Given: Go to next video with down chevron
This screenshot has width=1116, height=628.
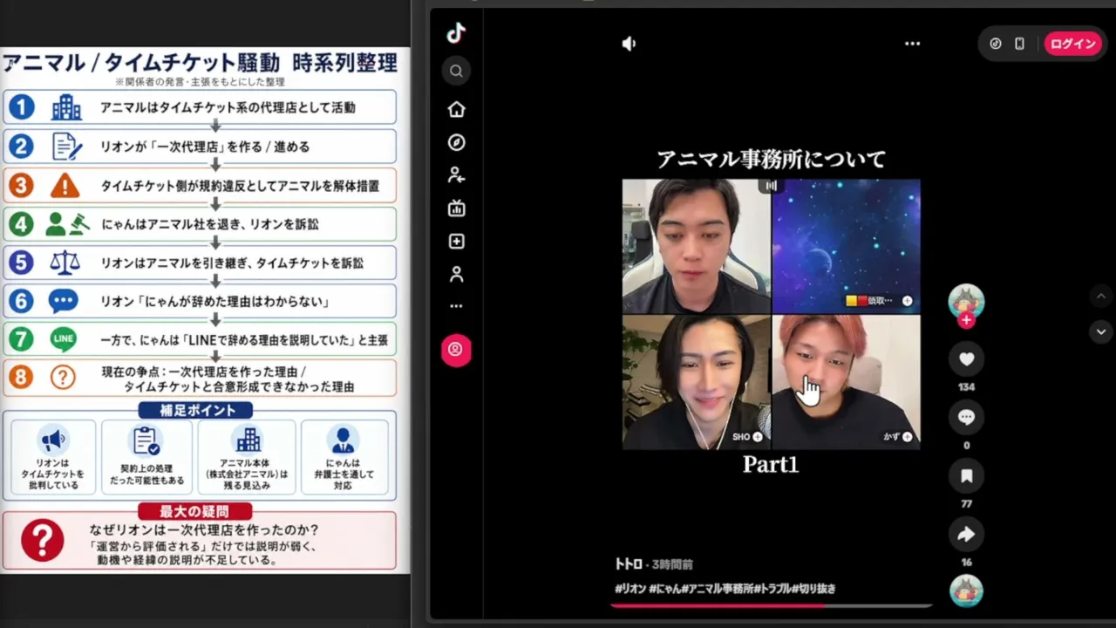Looking at the screenshot, I should pos(1100,331).
